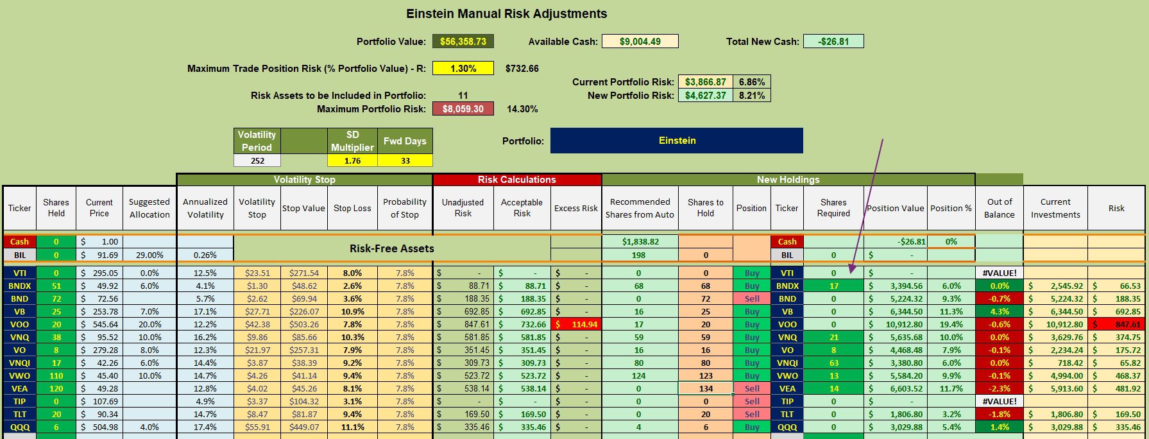Select VWO shares held cell 110

(56, 375)
